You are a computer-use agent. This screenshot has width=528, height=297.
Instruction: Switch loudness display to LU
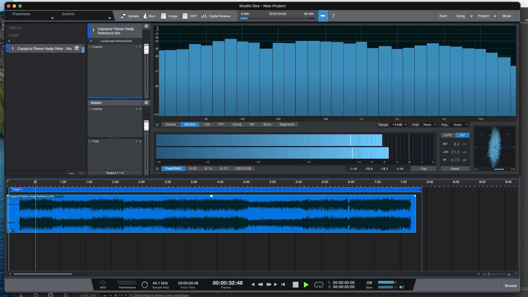pyautogui.click(x=462, y=135)
